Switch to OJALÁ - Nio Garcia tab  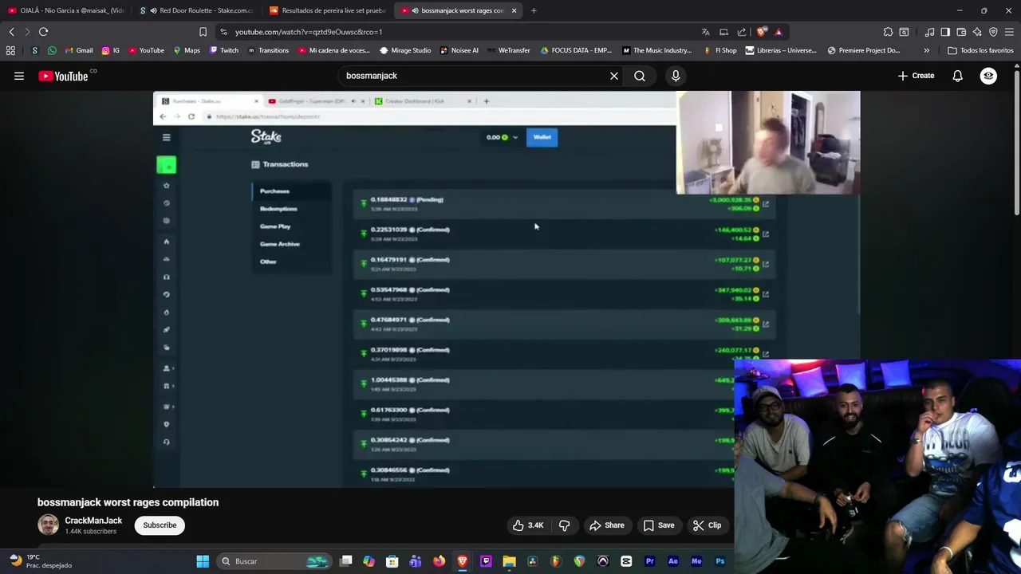pyautogui.click(x=65, y=10)
